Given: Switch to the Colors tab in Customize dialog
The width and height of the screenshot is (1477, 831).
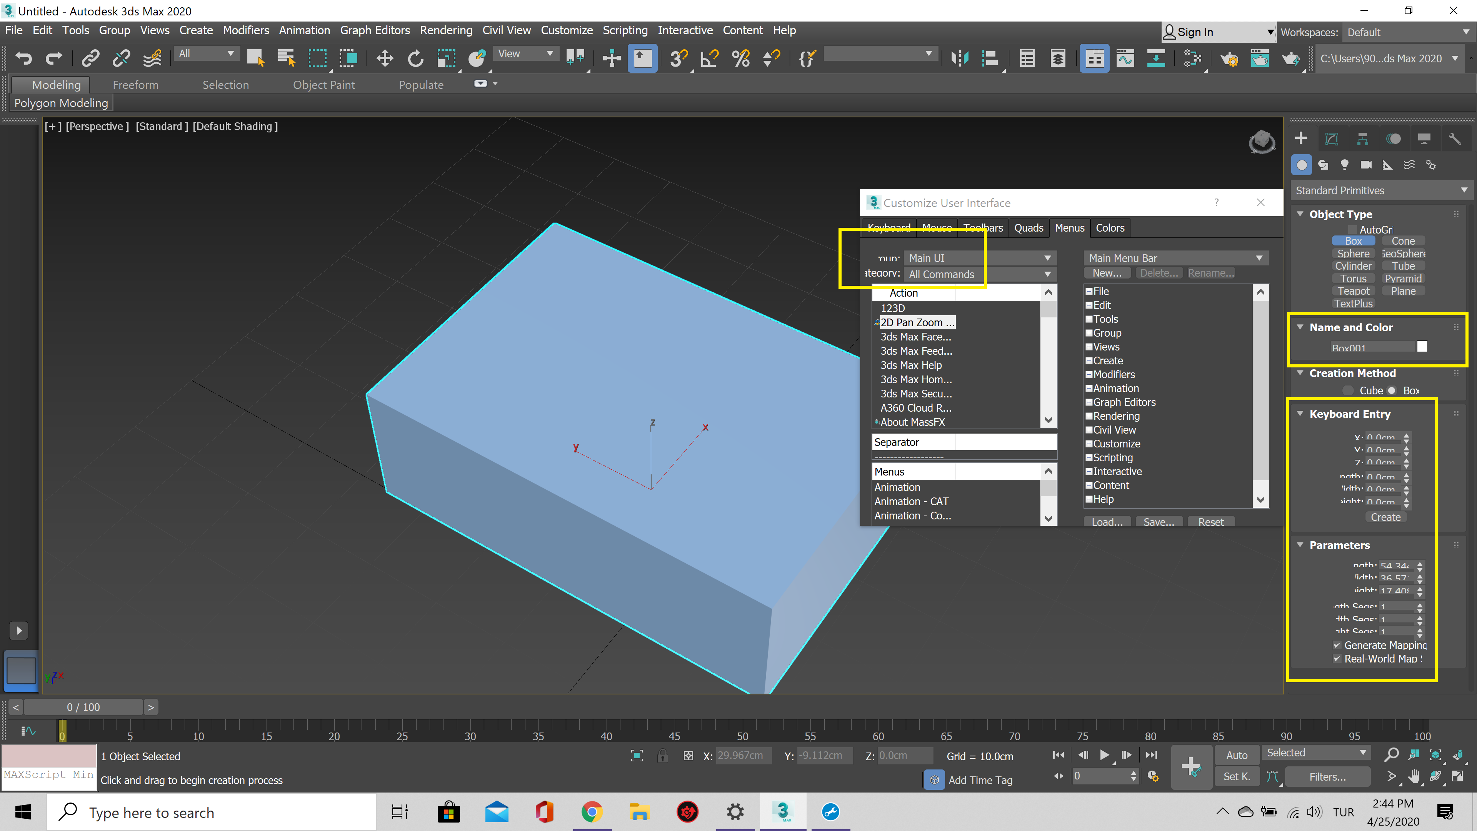Looking at the screenshot, I should [1110, 228].
